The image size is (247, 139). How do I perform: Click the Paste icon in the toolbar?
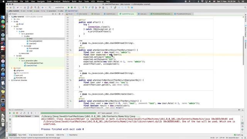pos(31,8)
